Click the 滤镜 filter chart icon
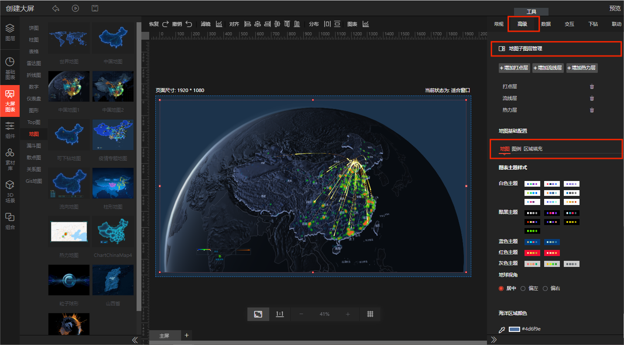The image size is (624, 345). coord(219,24)
